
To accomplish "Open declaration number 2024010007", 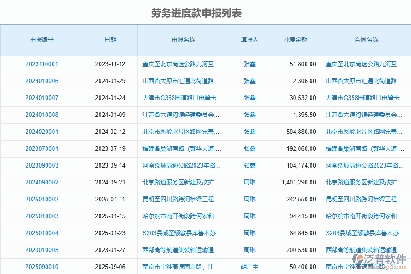I will (x=42, y=98).
